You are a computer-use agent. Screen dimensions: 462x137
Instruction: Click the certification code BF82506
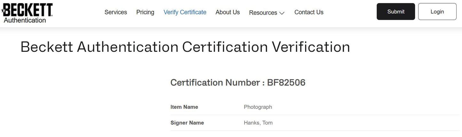pyautogui.click(x=286, y=83)
